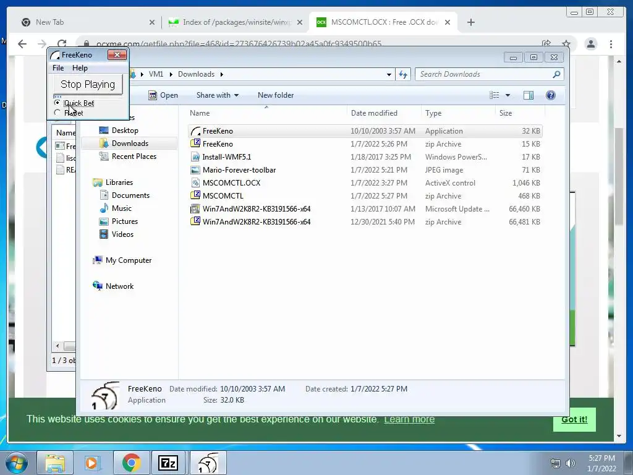Open the Pictures library icon
633x475 pixels.
[x=104, y=221]
